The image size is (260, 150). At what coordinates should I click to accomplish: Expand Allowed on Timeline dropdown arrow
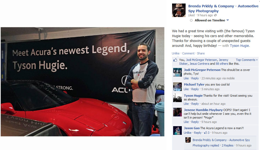point(228,20)
